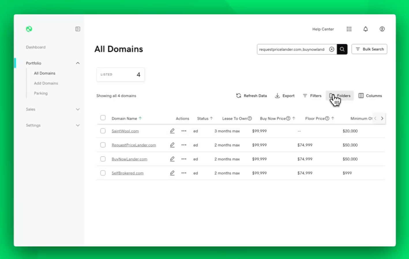Open Parking in the sidebar

41,93
